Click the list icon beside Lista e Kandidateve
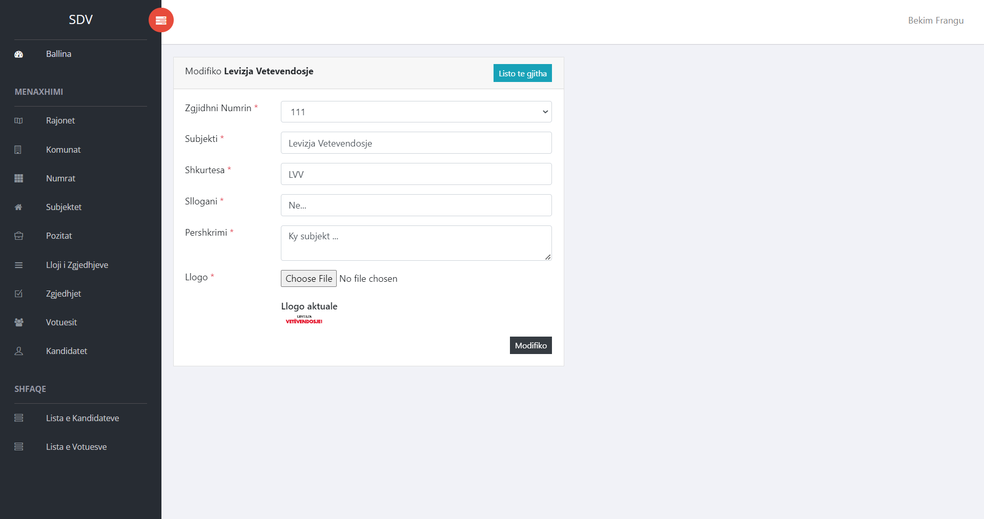This screenshot has height=519, width=984. (18, 418)
